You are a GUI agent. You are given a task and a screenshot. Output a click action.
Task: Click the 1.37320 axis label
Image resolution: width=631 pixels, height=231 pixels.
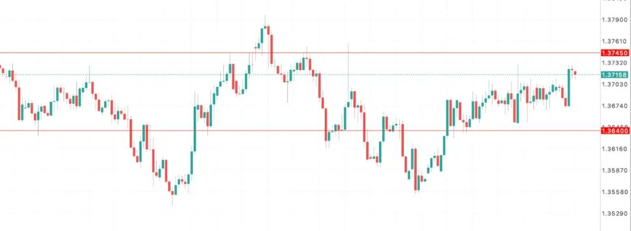coord(615,63)
